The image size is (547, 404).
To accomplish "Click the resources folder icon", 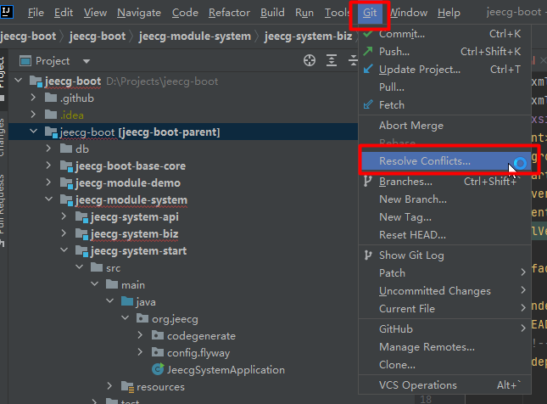I will [x=127, y=387].
